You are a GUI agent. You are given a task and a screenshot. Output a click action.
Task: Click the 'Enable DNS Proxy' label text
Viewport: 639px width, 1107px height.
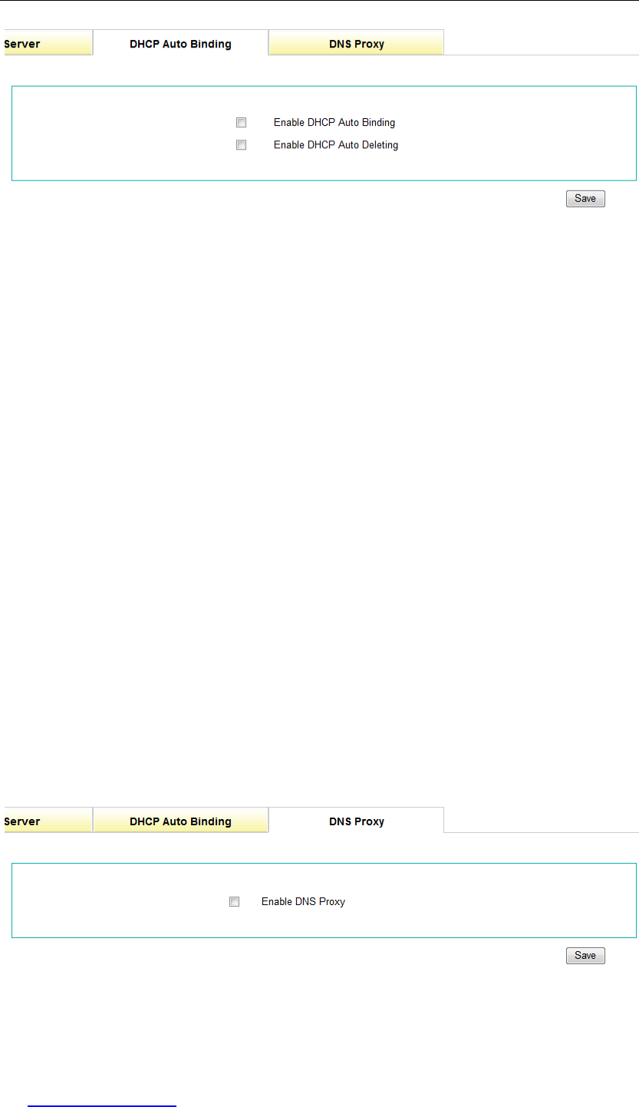point(303,901)
